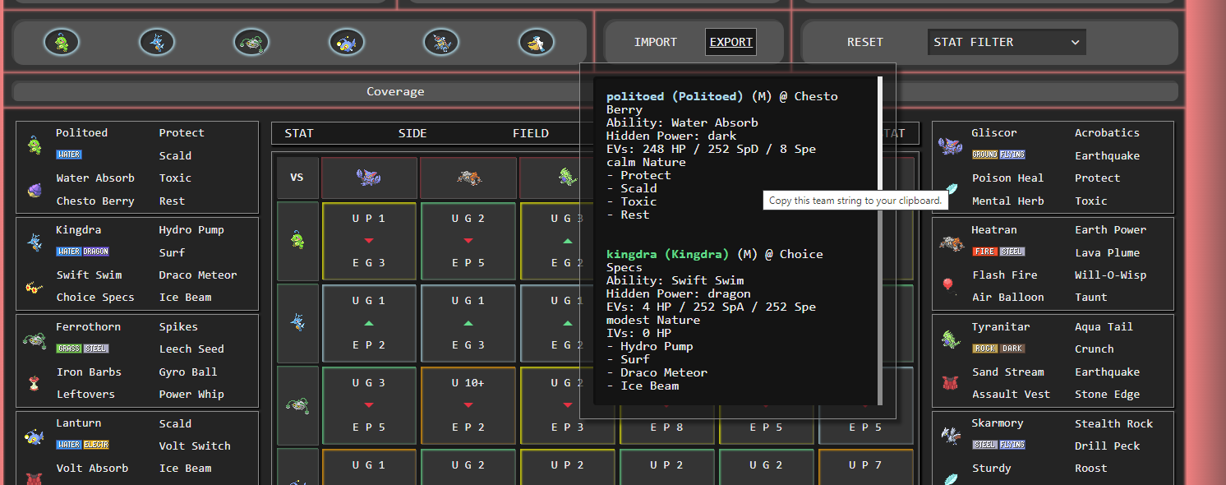Click the Chesto Berry item icon
This screenshot has height=485, width=1226.
34,190
